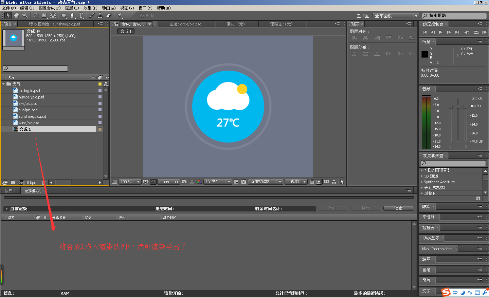
Task: Click the 合成 1 breadcrumb button
Action: (x=126, y=31)
